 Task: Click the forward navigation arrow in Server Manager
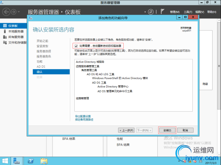point(14,12)
